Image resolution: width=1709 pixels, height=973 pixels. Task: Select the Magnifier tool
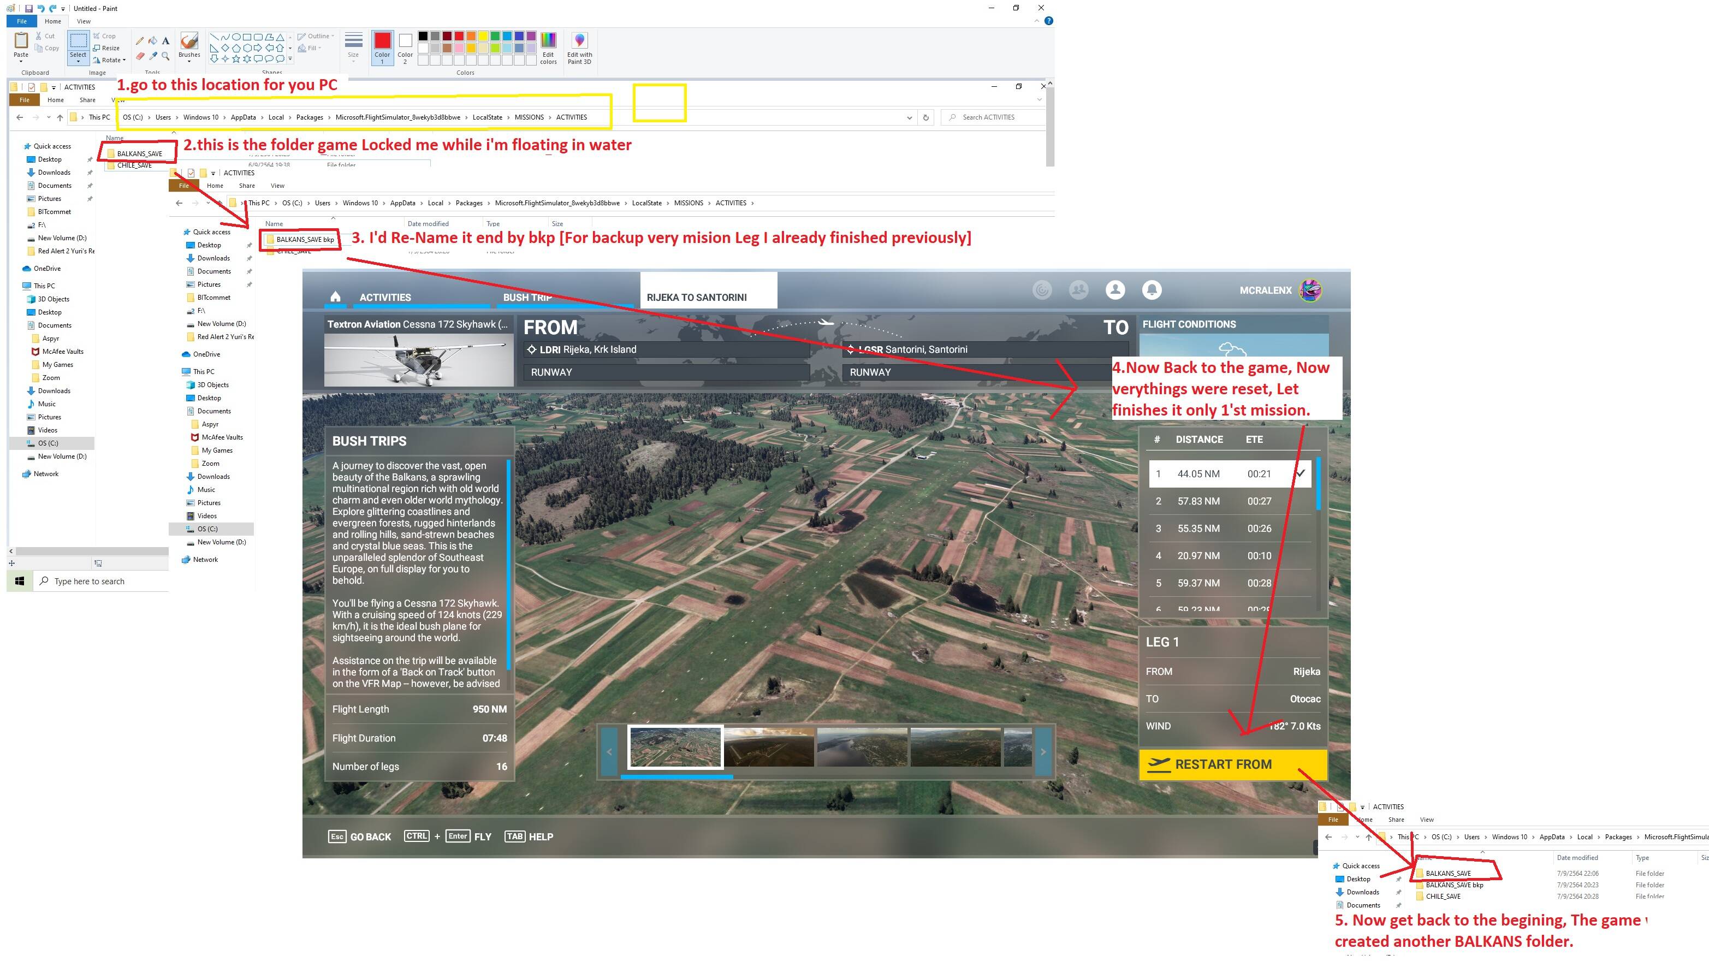pos(165,56)
